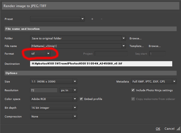Uncheck Include Photo Ninja settings
The height and width of the screenshot is (133, 181).
[x=133, y=90]
